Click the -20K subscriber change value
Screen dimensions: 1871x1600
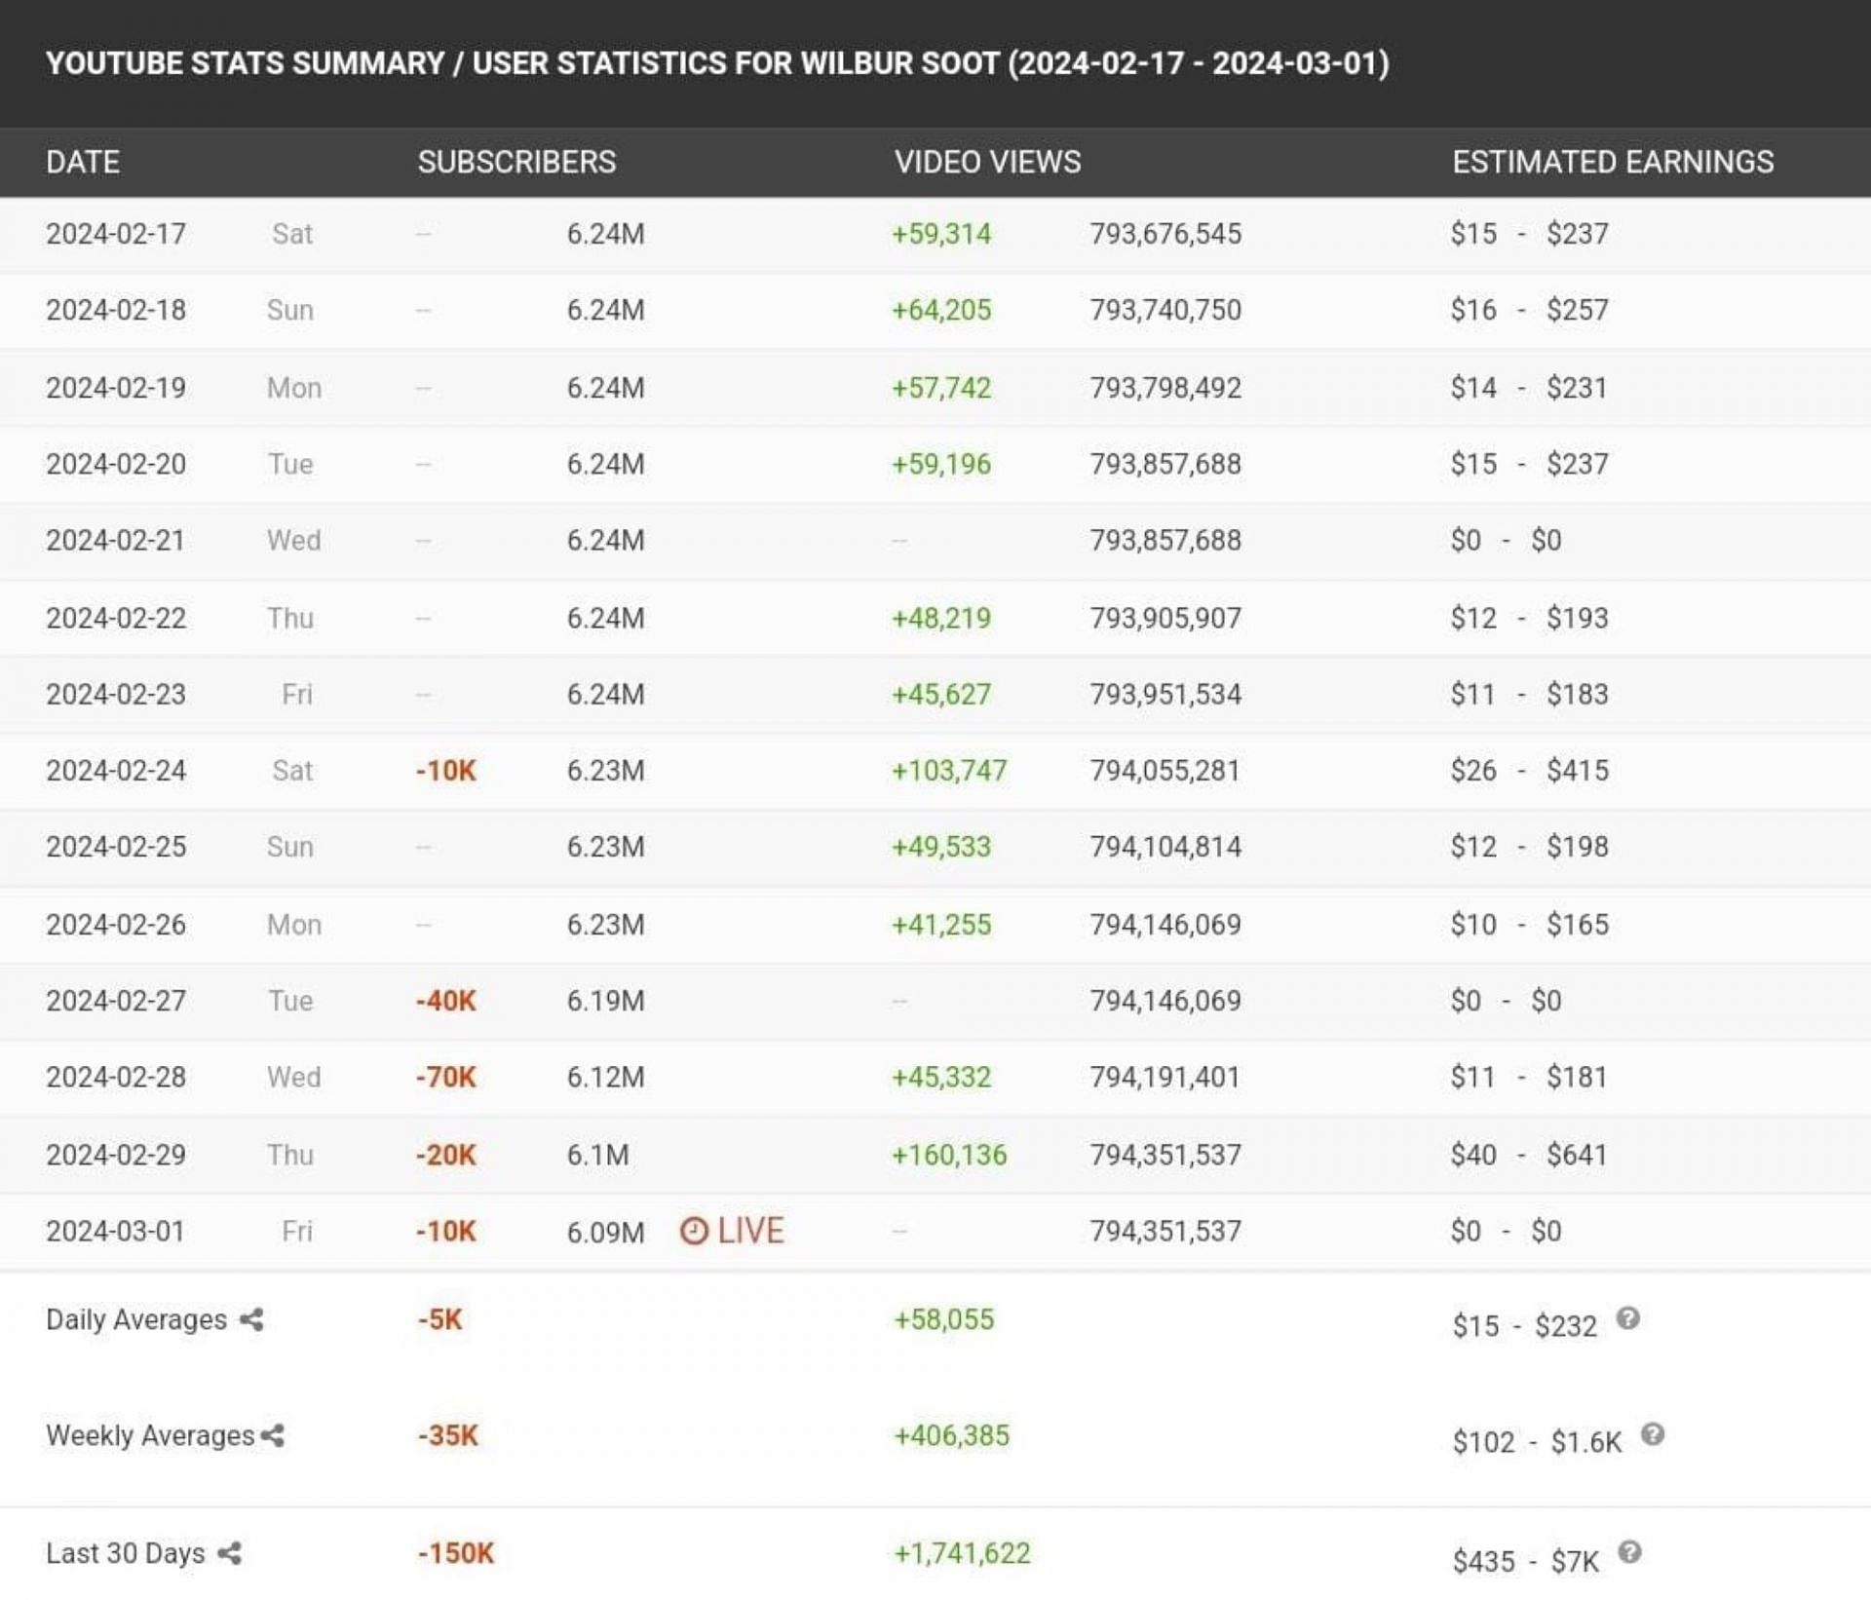[x=446, y=1155]
